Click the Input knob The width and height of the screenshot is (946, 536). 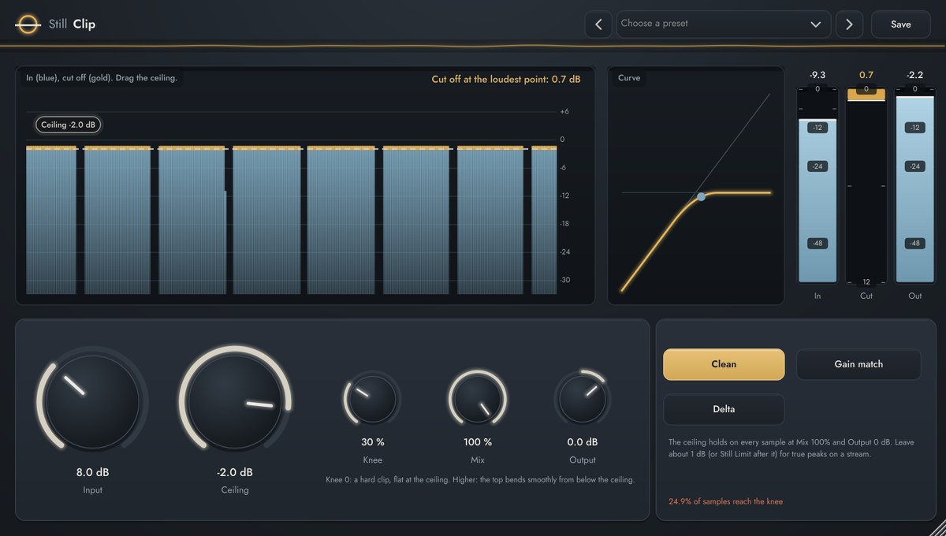(92, 402)
